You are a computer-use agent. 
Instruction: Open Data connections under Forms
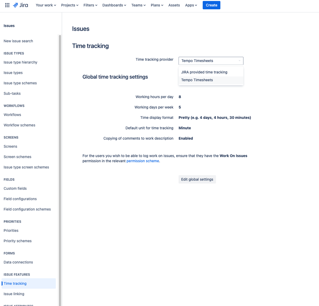tap(18, 262)
